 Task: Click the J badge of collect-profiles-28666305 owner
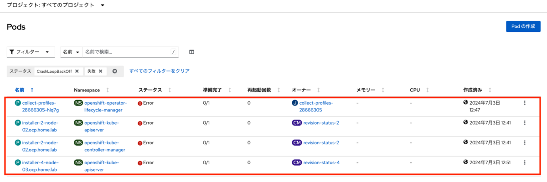pyautogui.click(x=295, y=103)
